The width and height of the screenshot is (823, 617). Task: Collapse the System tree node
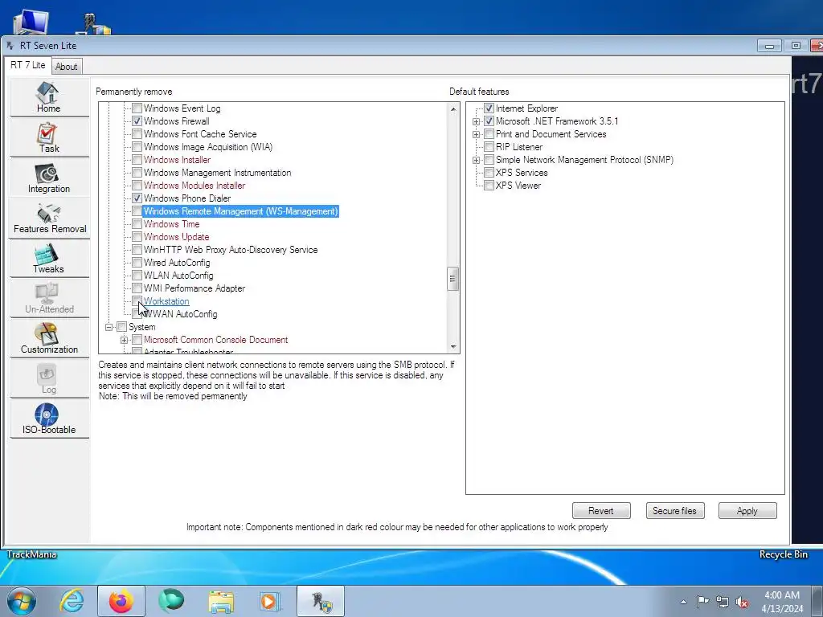(109, 327)
